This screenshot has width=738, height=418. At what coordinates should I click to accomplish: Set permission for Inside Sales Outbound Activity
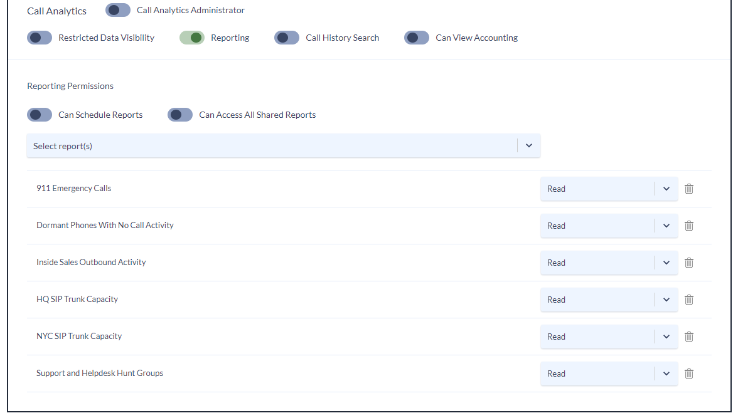(x=609, y=263)
